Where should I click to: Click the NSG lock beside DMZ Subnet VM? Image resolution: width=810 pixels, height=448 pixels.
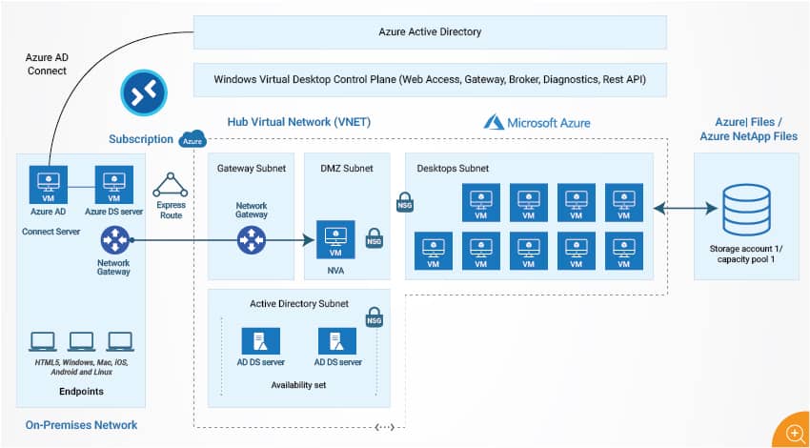[374, 238]
